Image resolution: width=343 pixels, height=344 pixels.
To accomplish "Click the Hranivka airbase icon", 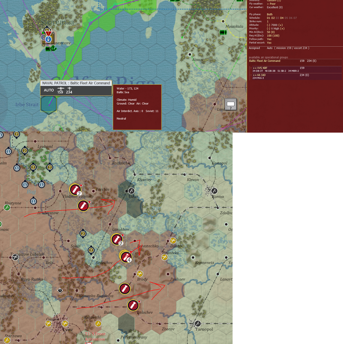I will coord(164,257).
